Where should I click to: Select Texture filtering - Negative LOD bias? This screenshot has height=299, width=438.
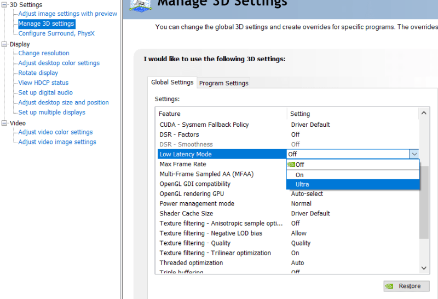coord(288,233)
